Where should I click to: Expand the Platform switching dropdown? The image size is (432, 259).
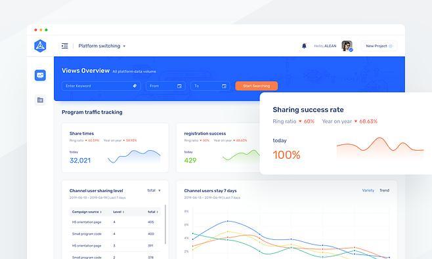pyautogui.click(x=102, y=46)
